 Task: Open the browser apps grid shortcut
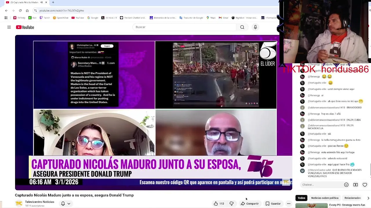[6, 18]
